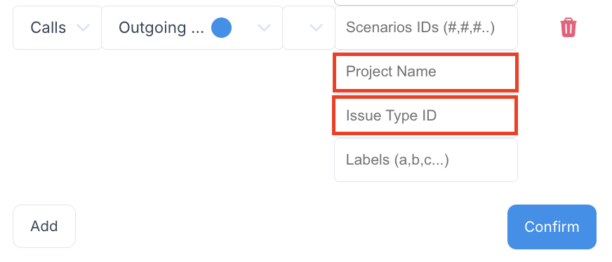Click the Add button
This screenshot has width=612, height=262.
coord(44,226)
